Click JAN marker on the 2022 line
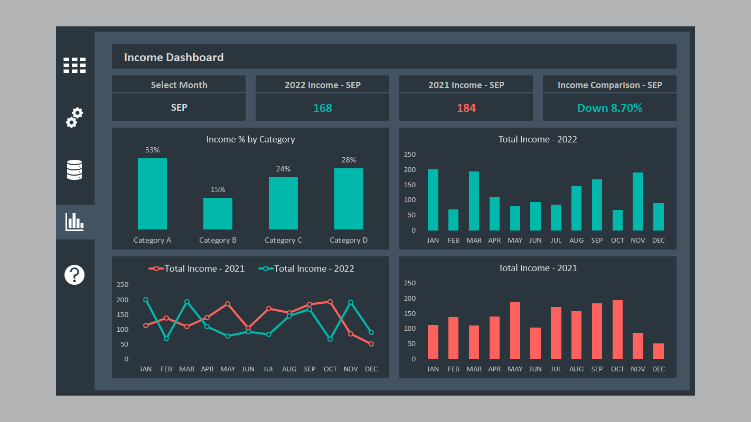 pos(146,300)
